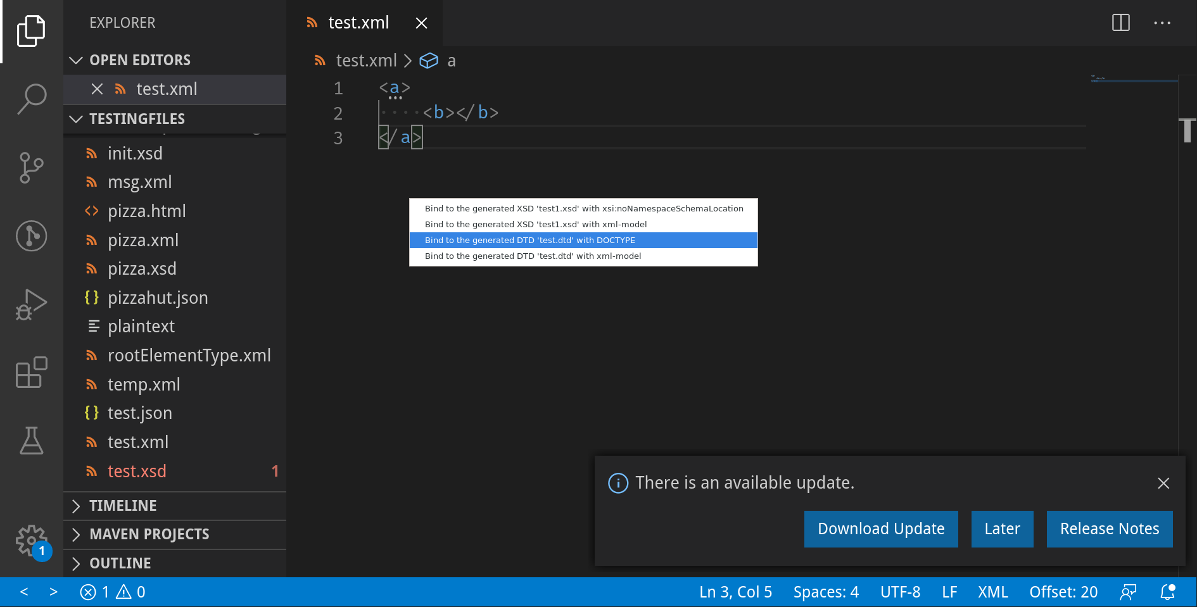Open pizza.html in the file tree

pos(175,211)
